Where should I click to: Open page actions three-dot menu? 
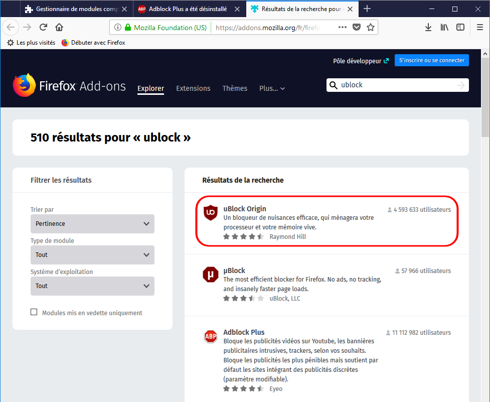(343, 27)
